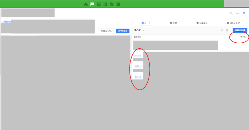Open the task checkmark icon

112,4
